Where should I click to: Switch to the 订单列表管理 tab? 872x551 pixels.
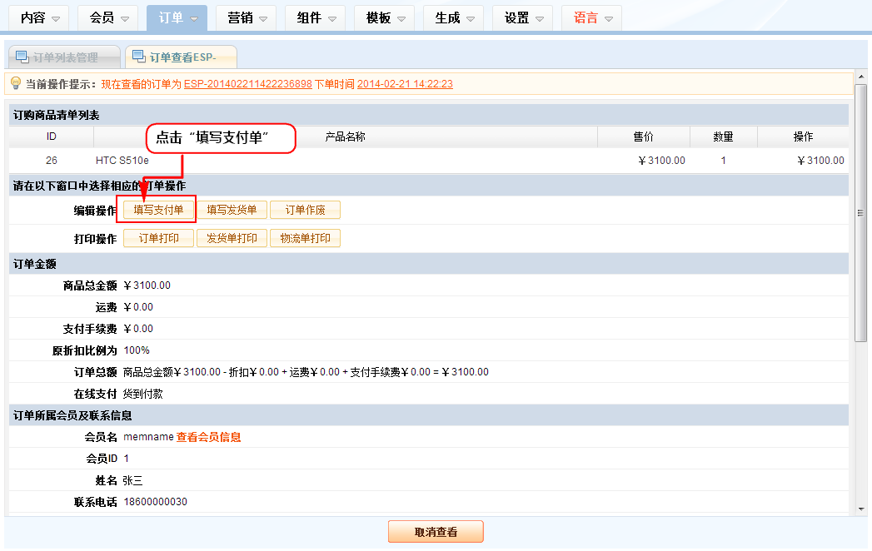point(65,57)
